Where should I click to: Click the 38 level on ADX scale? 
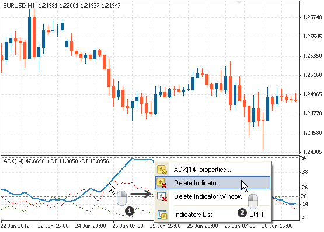coord(305,172)
